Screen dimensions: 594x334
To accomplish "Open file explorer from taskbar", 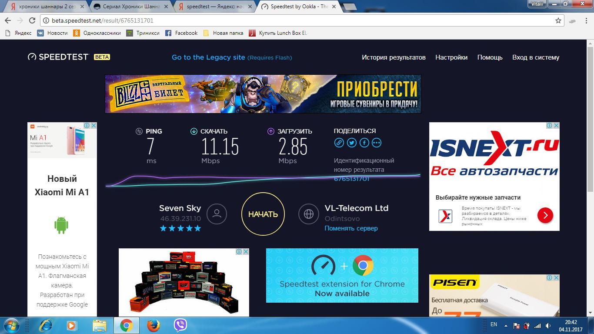I will click(99, 325).
